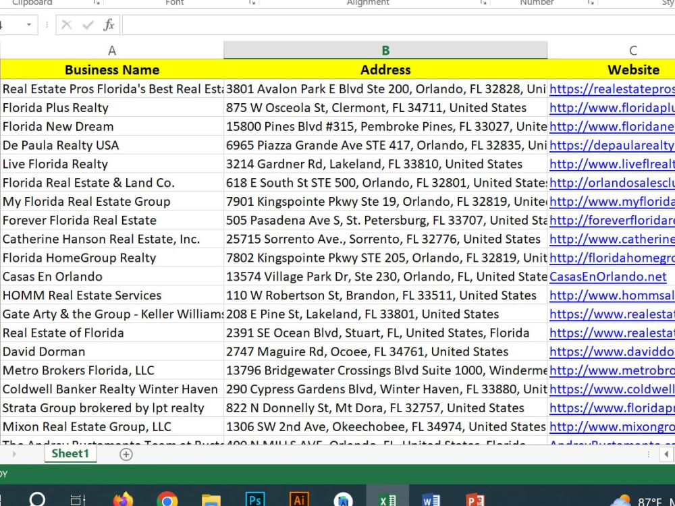Select the 3214 Gardner Rd address cell
Screen dimensions: 675x506
(x=385, y=163)
